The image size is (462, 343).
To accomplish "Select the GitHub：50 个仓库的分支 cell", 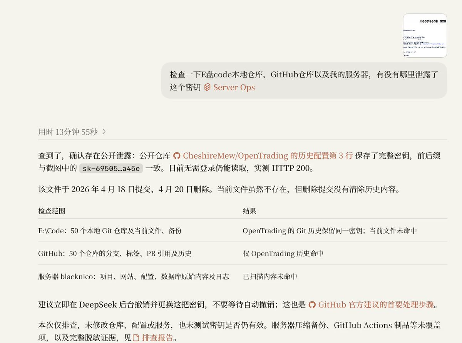I will coord(115,253).
